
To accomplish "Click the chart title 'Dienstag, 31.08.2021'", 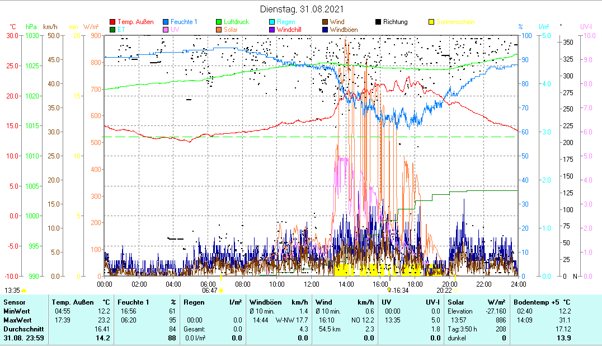I will tap(302, 9).
